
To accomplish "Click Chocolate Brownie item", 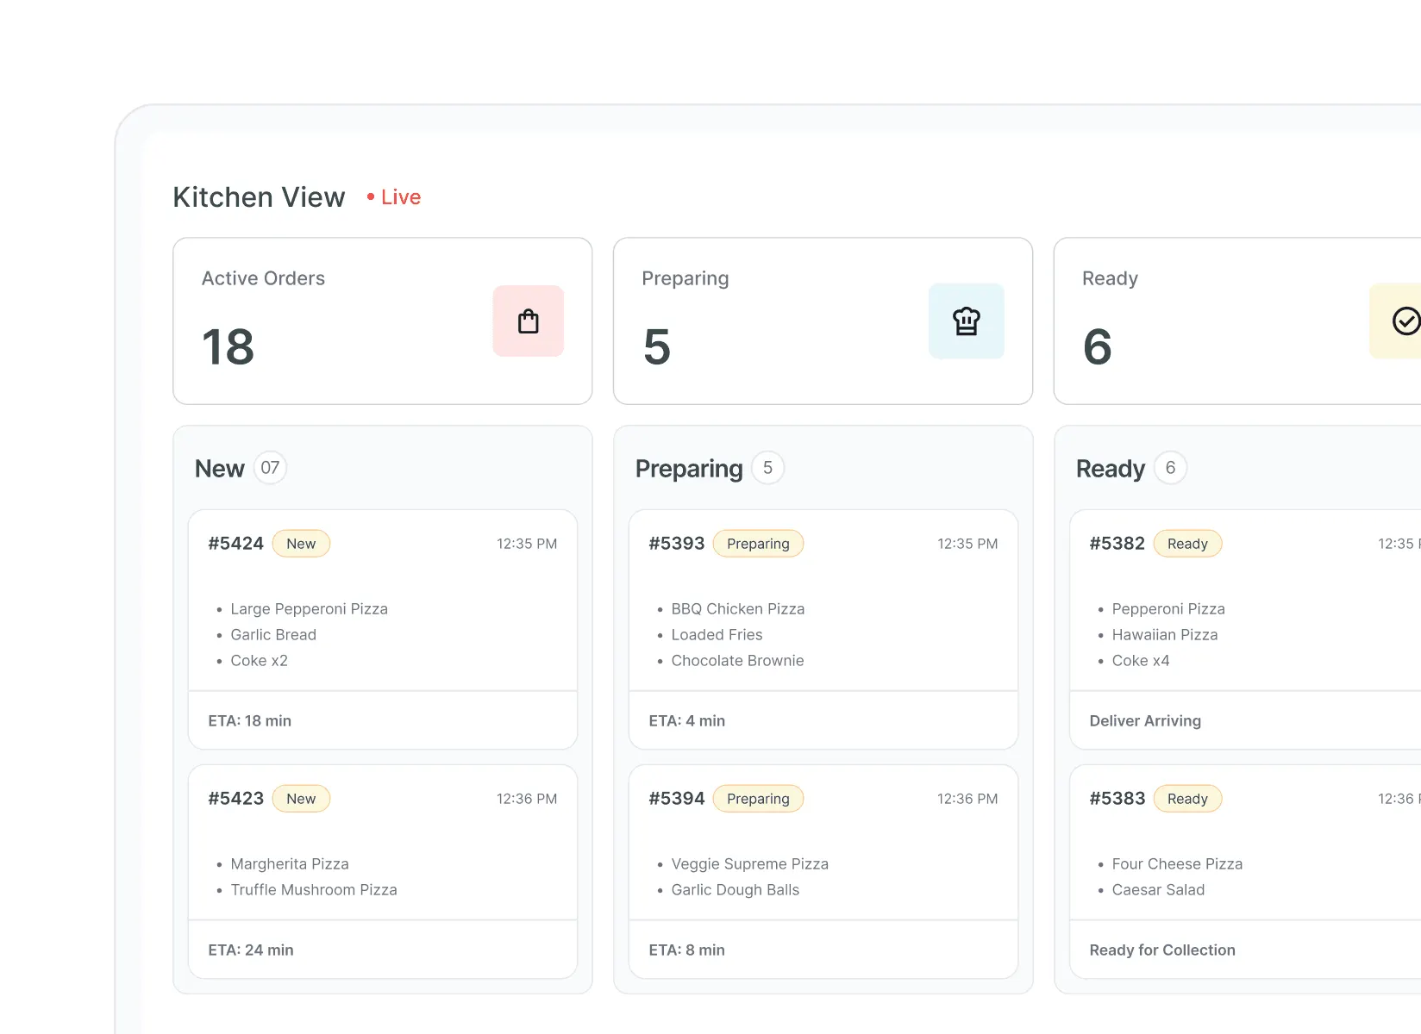I will tap(737, 661).
